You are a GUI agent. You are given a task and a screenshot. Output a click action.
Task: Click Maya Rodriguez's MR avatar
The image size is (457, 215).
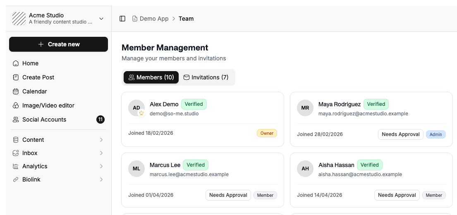tap(305, 108)
